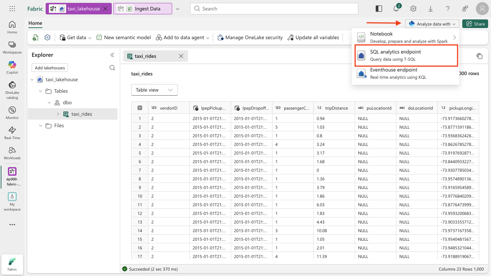Image resolution: width=491 pixels, height=276 pixels.
Task: Expand the taxi_rides table node
Action: tap(58, 114)
